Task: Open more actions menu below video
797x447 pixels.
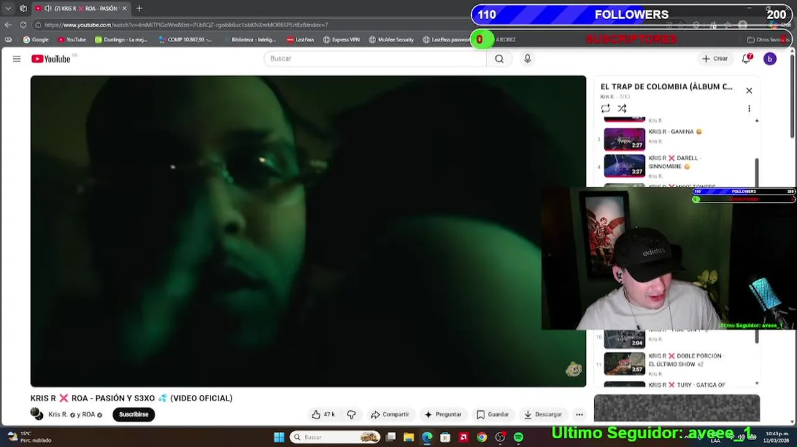Action: [x=579, y=414]
